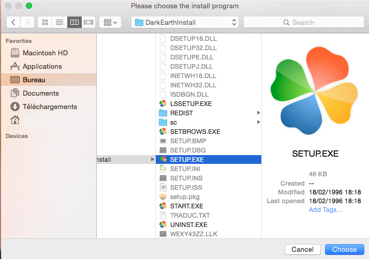Select SETBROWS.EXE file
The image size is (369, 259).
[x=209, y=132]
